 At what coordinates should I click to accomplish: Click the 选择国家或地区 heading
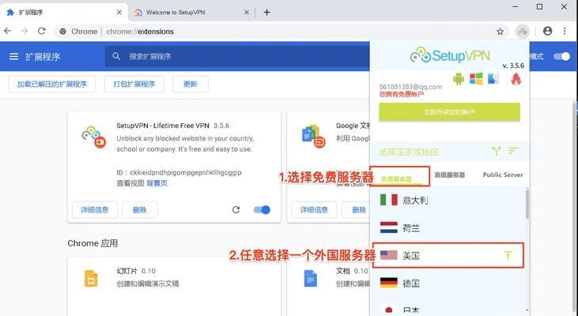409,152
